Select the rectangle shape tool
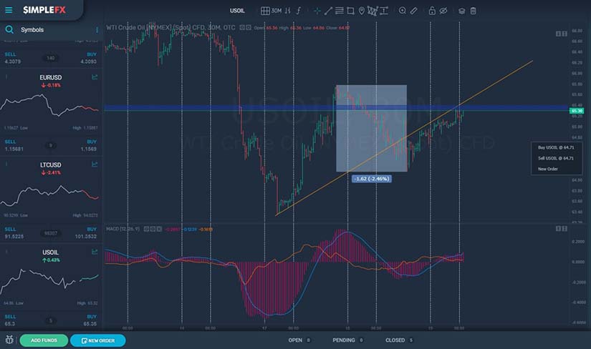The height and width of the screenshot is (349, 591). pos(350,11)
